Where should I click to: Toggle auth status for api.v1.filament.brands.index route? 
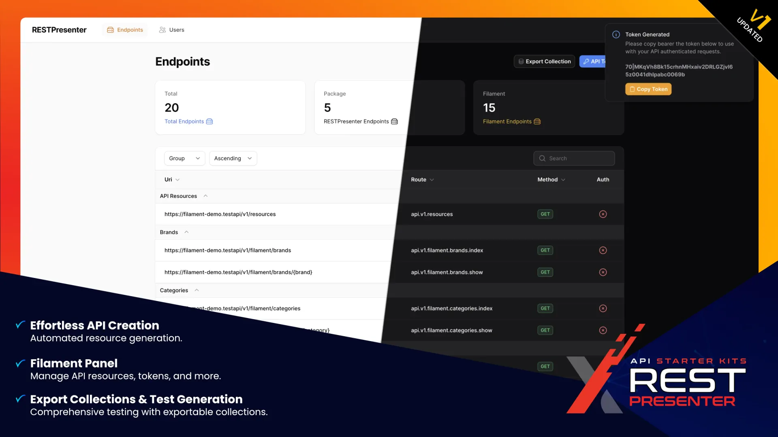click(603, 250)
